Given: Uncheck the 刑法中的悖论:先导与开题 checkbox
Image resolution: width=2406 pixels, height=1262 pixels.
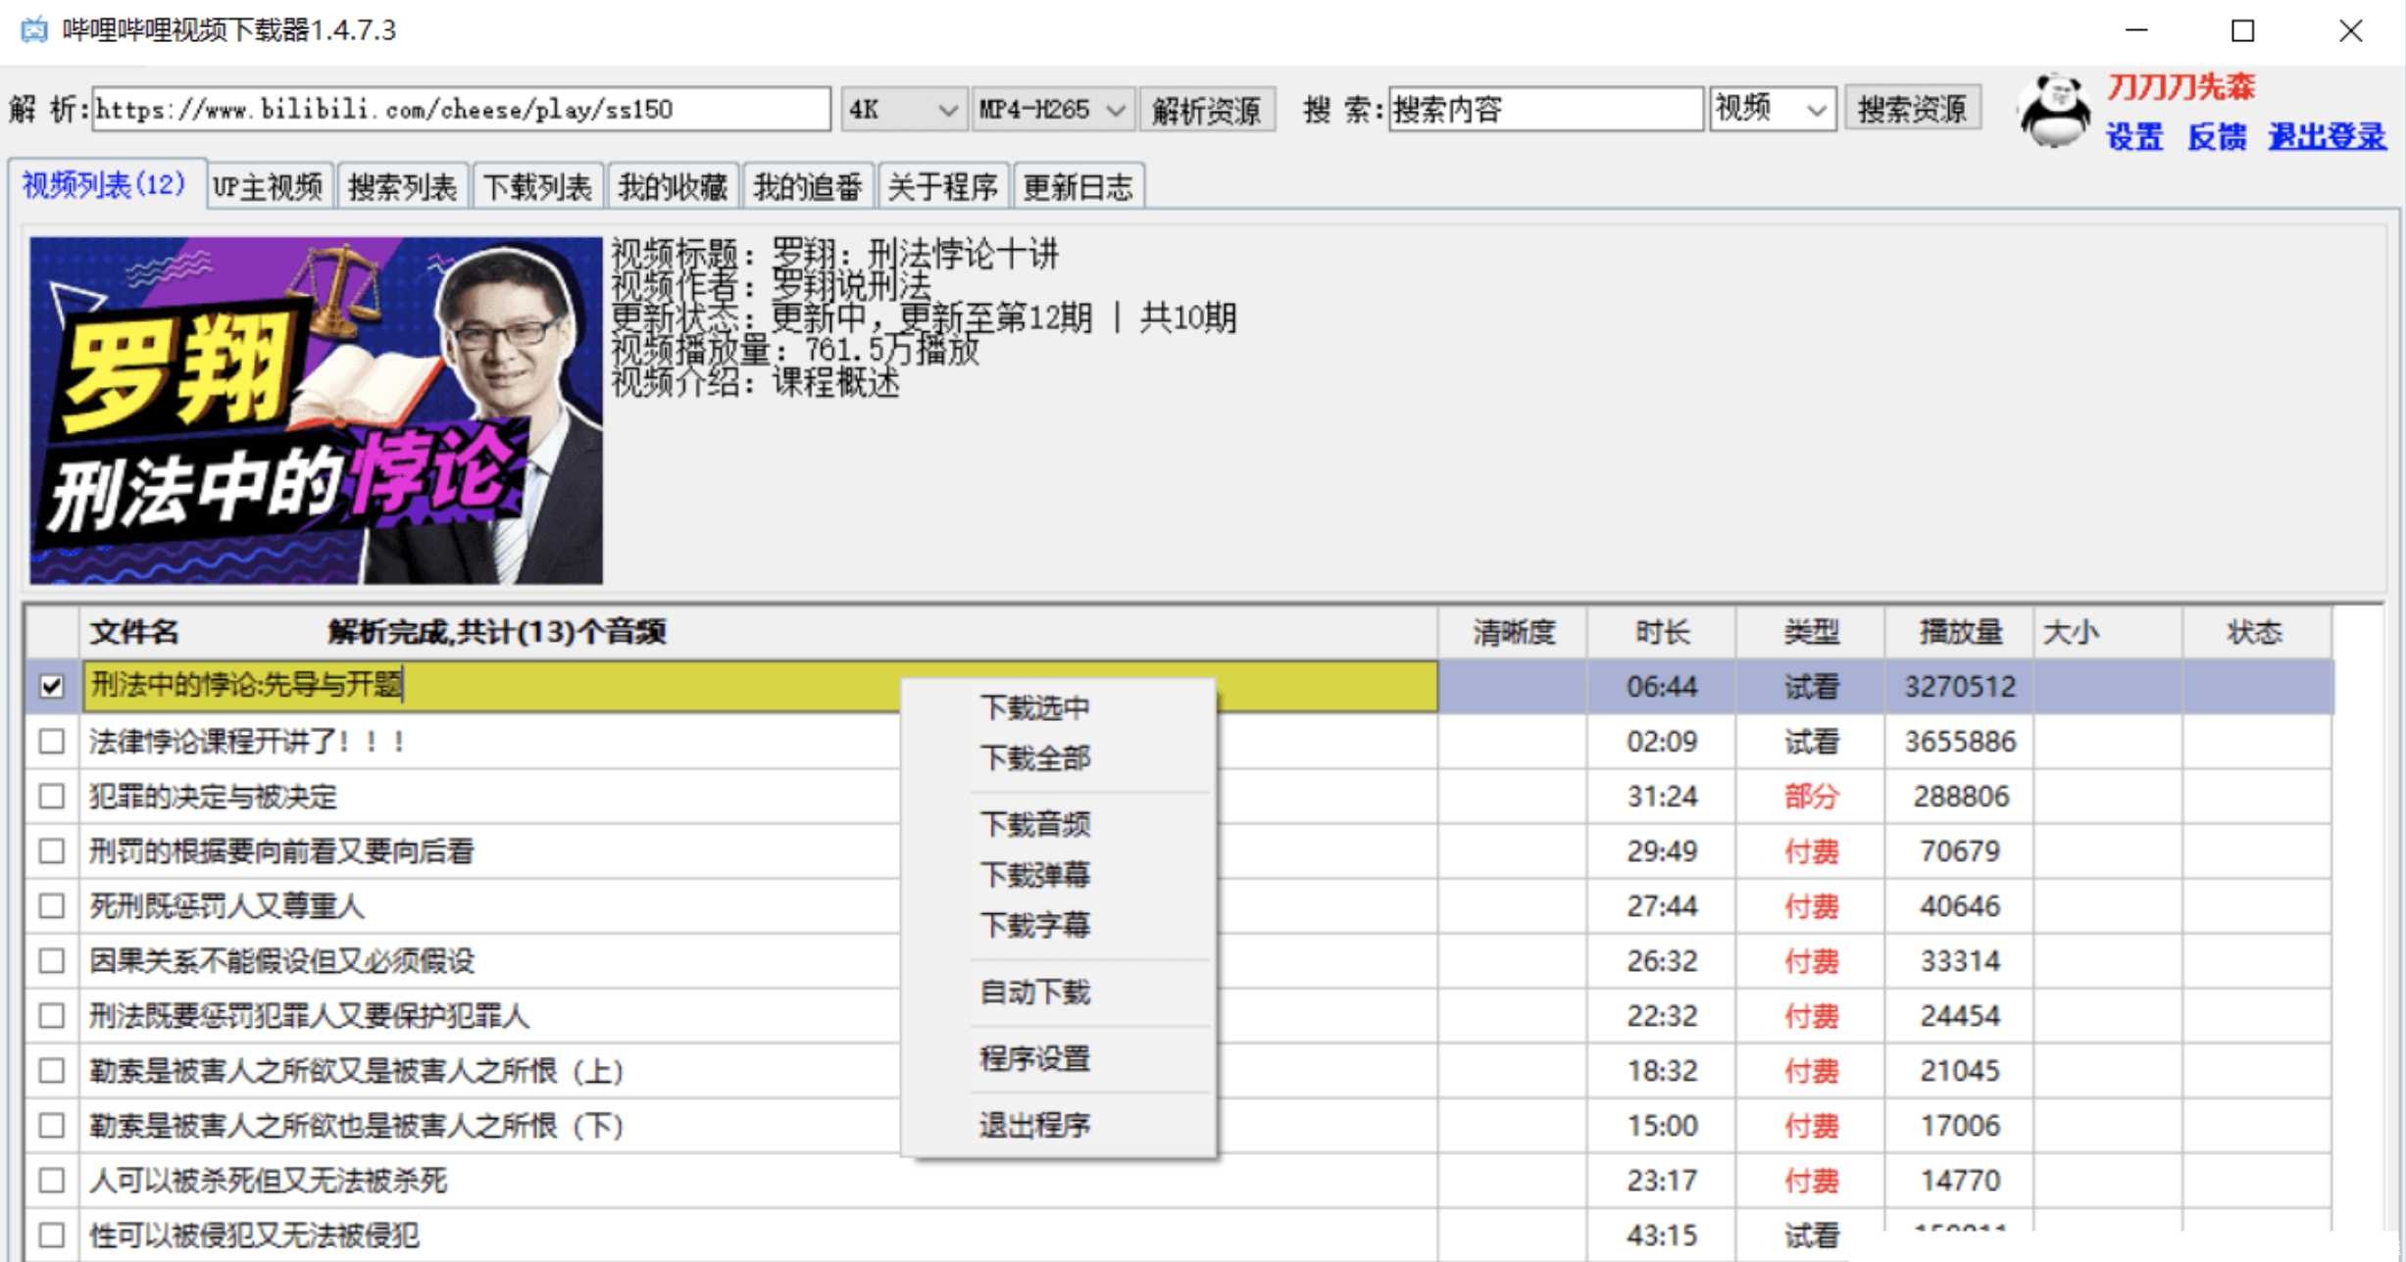Looking at the screenshot, I should click(52, 686).
